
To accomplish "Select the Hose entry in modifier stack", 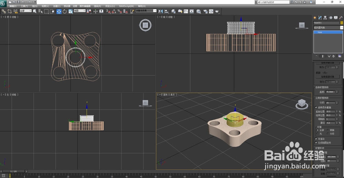I will tap(328, 32).
